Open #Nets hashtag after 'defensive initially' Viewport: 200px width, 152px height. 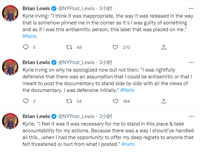coord(127,90)
